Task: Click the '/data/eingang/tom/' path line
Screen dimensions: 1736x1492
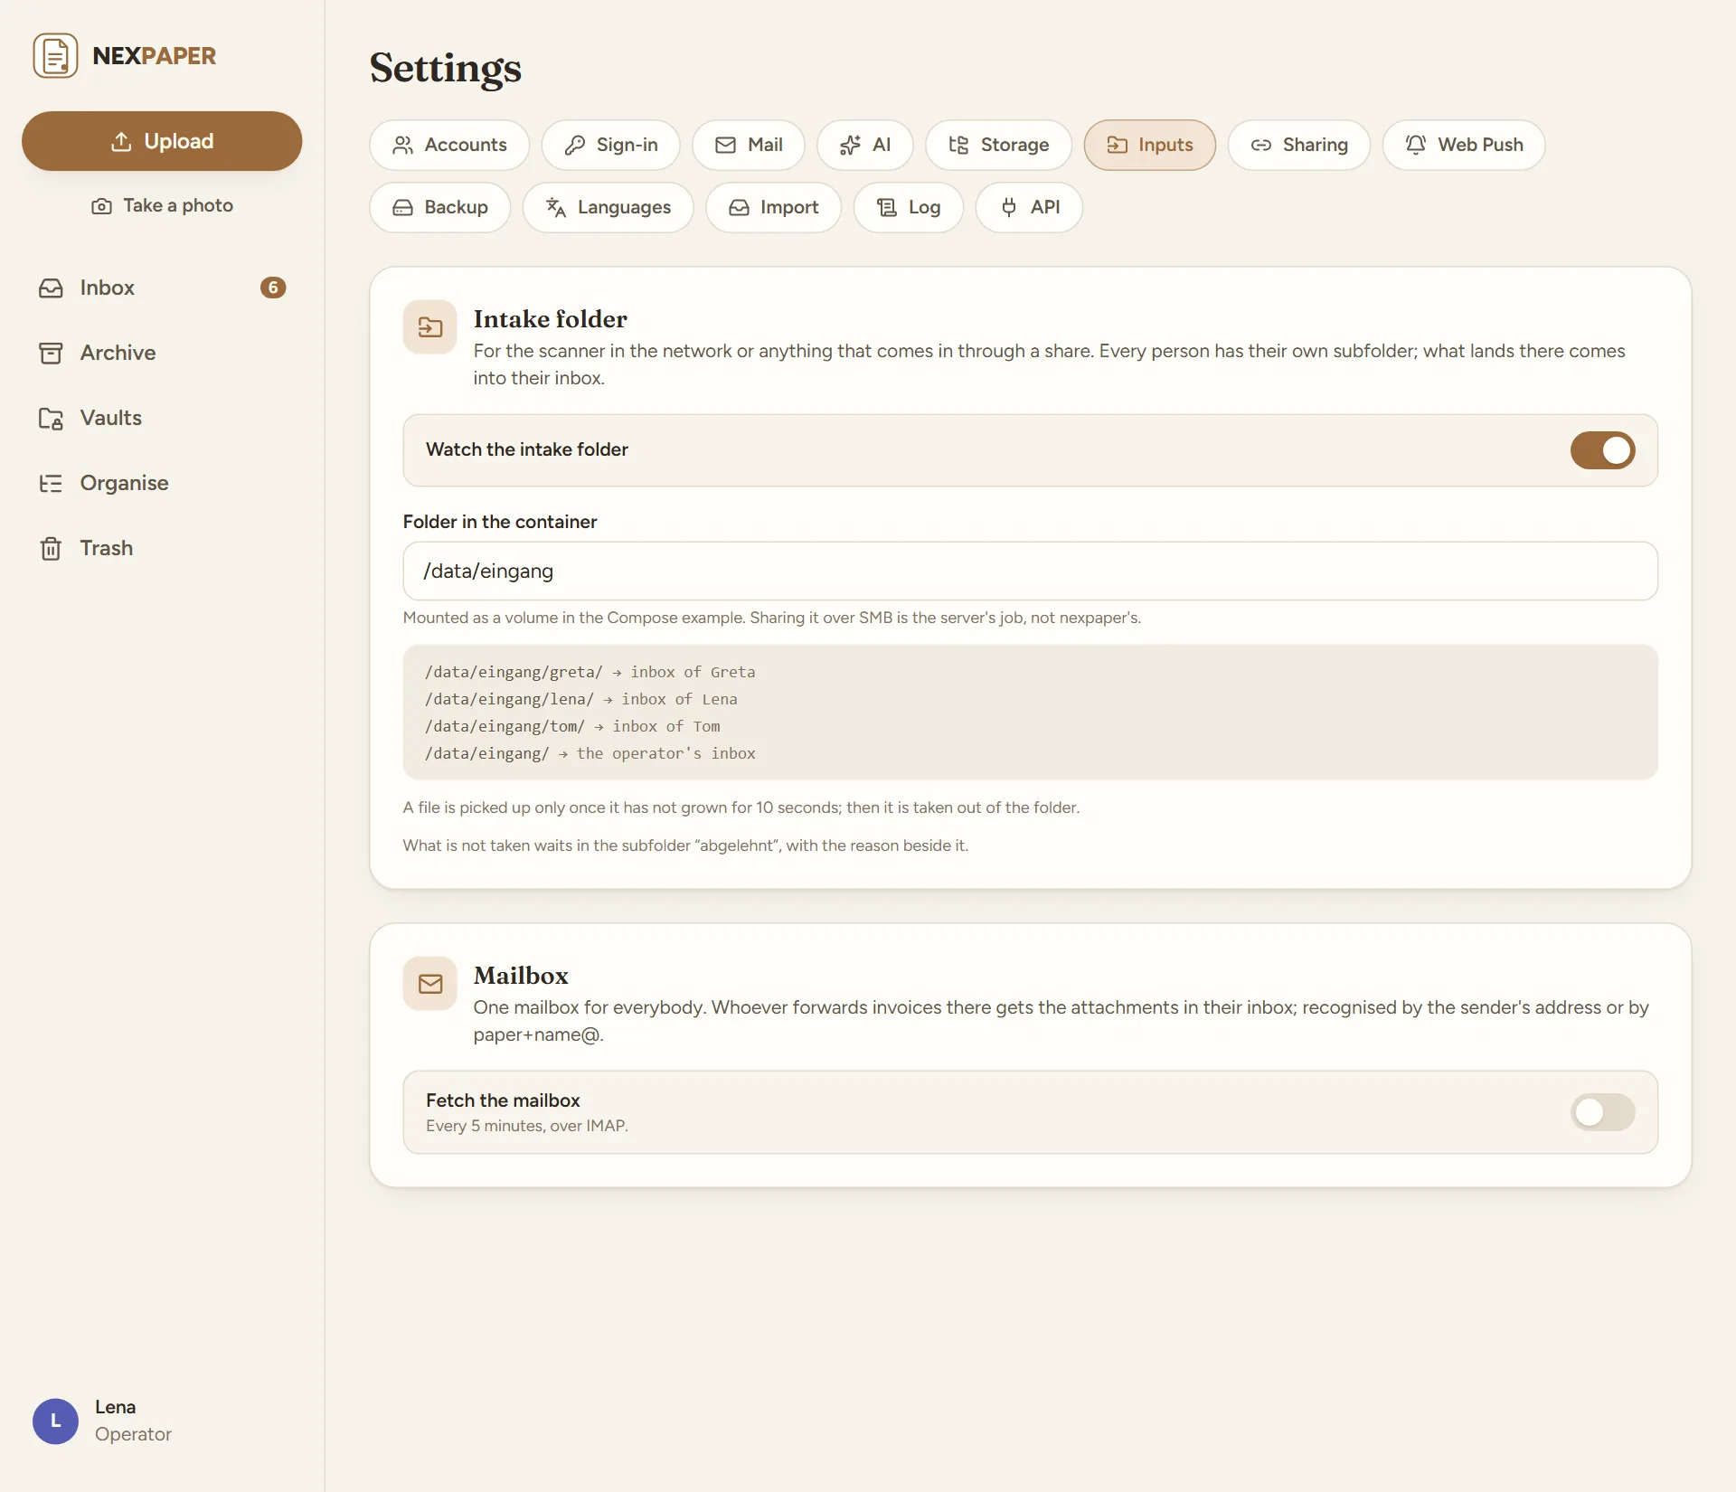Action: pos(572,726)
